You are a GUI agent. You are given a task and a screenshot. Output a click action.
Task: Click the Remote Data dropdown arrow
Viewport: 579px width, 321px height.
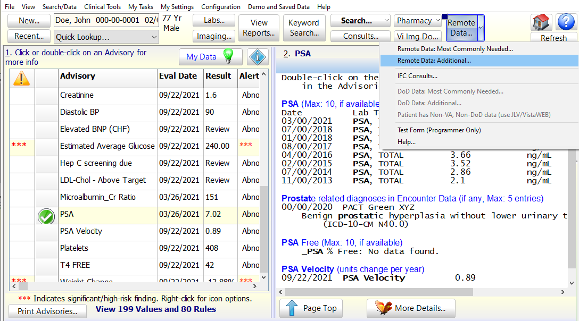(481, 28)
